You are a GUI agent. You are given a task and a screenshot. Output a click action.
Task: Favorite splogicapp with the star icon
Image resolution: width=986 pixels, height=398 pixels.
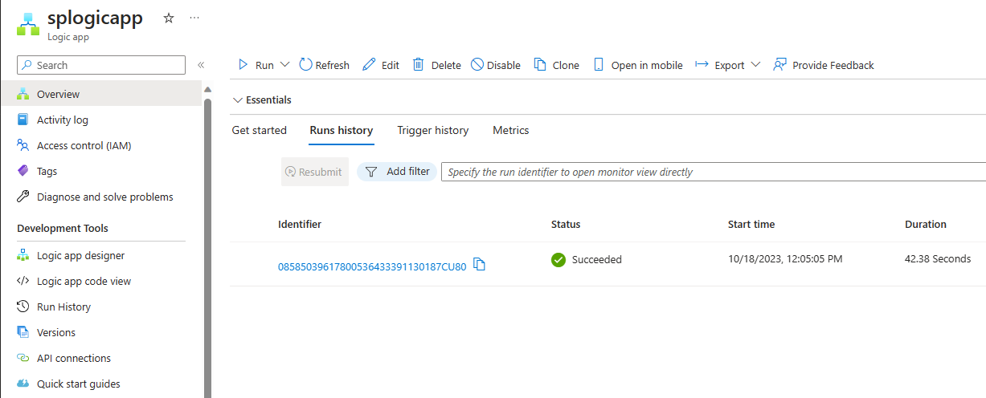pos(169,18)
